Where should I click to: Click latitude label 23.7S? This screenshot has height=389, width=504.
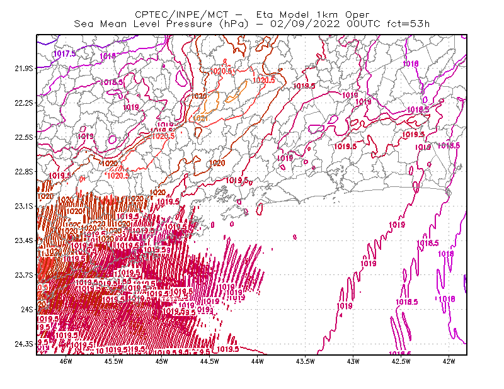24,275
